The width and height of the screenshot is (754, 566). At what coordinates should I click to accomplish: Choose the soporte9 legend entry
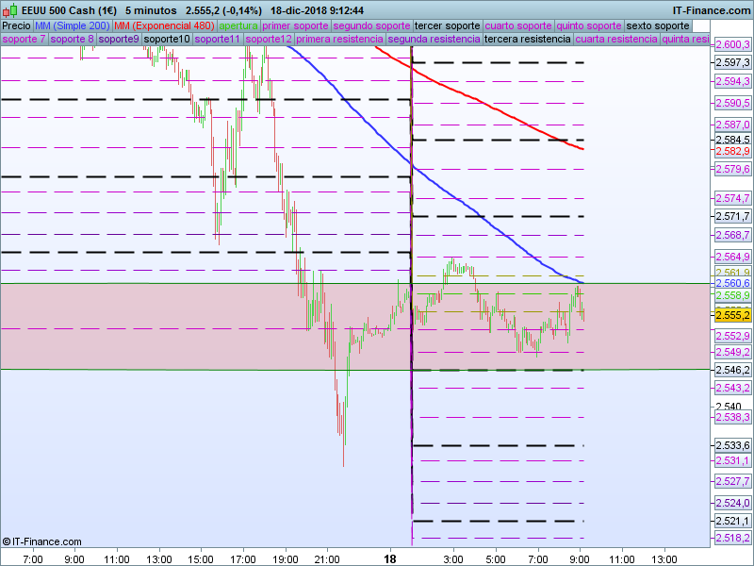[x=119, y=39]
